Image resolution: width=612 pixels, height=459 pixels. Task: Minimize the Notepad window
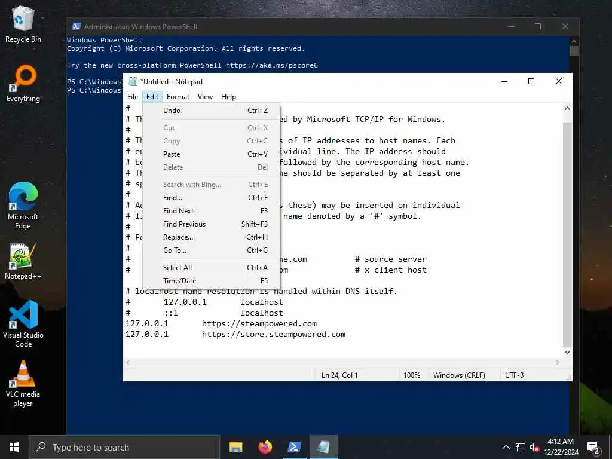(x=504, y=81)
